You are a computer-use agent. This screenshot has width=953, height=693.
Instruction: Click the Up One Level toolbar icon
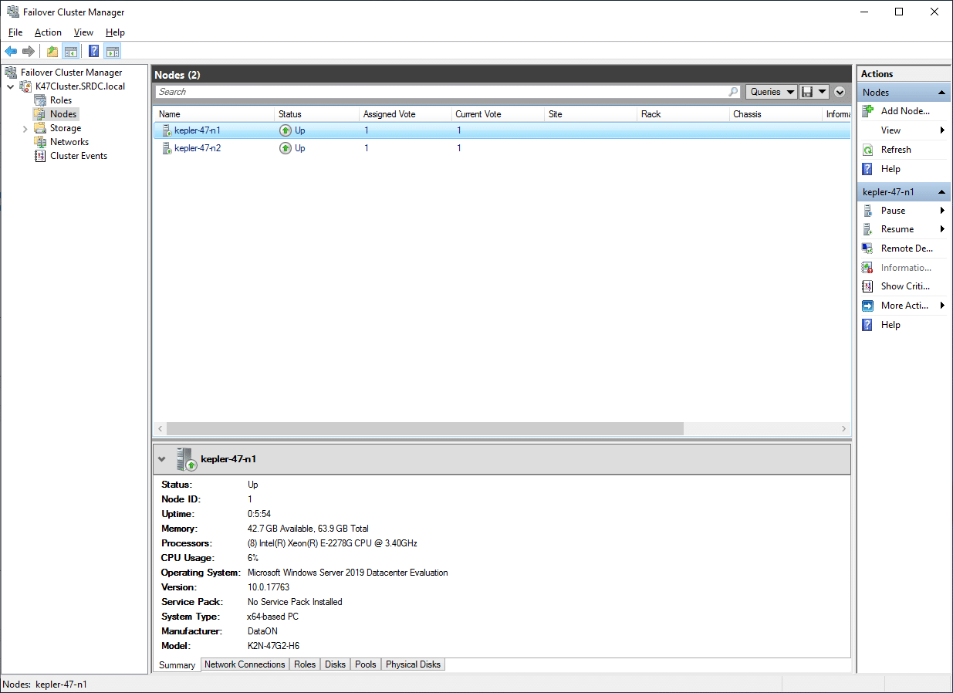[52, 52]
